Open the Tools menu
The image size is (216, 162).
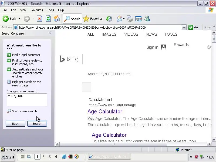click(50, 10)
